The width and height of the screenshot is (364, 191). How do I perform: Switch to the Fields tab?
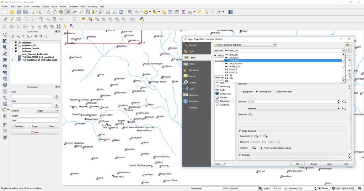pyautogui.click(x=197, y=64)
